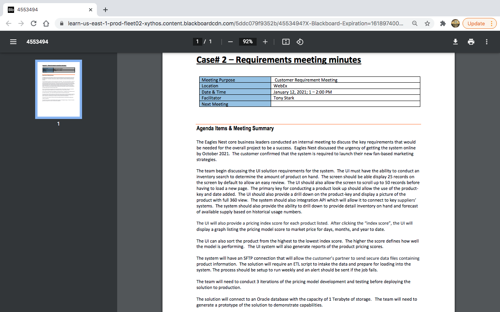This screenshot has height=312, width=500.
Task: Go back to the previous page
Action: tap(9, 23)
